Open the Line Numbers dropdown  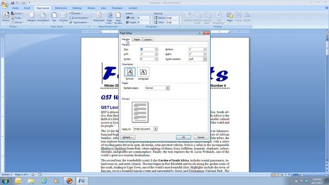80,18
